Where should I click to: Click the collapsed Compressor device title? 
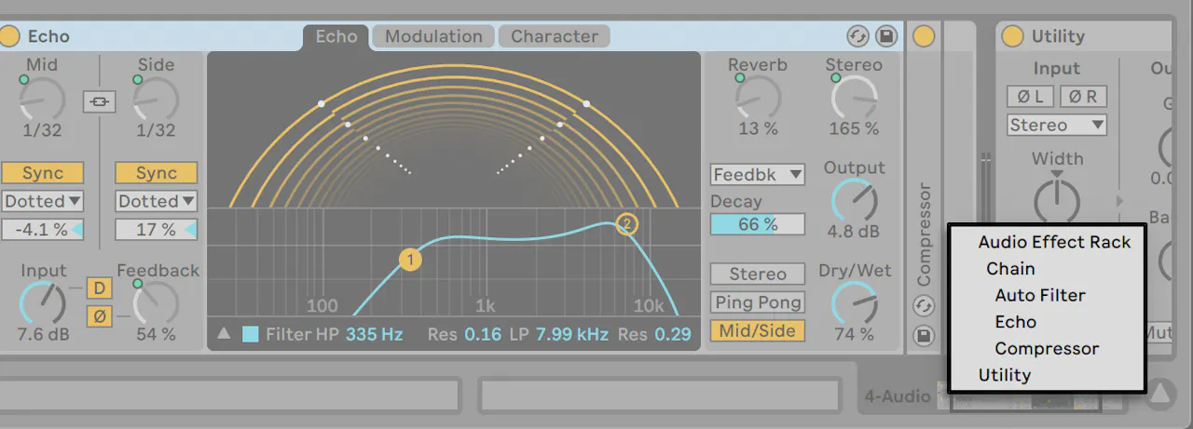(924, 235)
